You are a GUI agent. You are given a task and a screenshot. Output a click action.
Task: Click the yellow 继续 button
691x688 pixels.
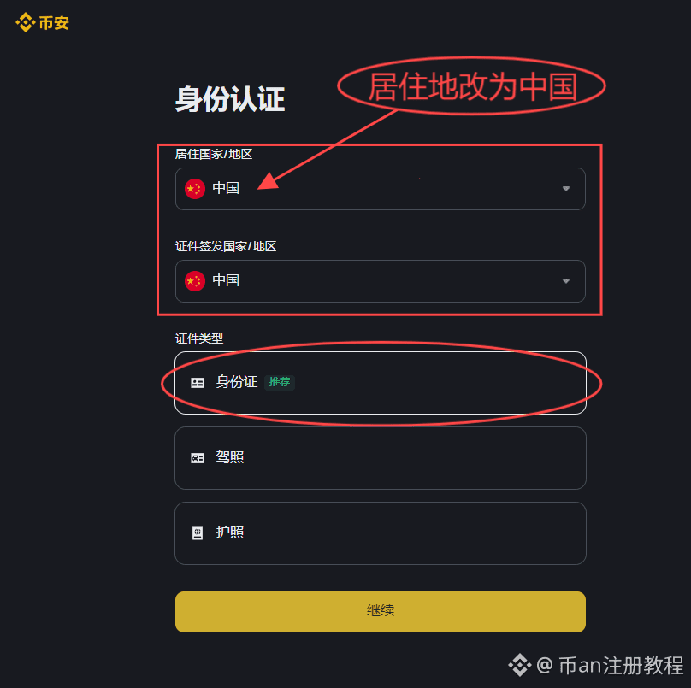(381, 612)
